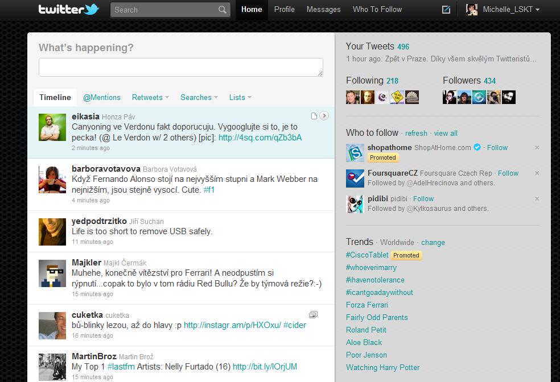This screenshot has height=382, width=560.
Task: Click the Twitter logo
Action: (68, 9)
